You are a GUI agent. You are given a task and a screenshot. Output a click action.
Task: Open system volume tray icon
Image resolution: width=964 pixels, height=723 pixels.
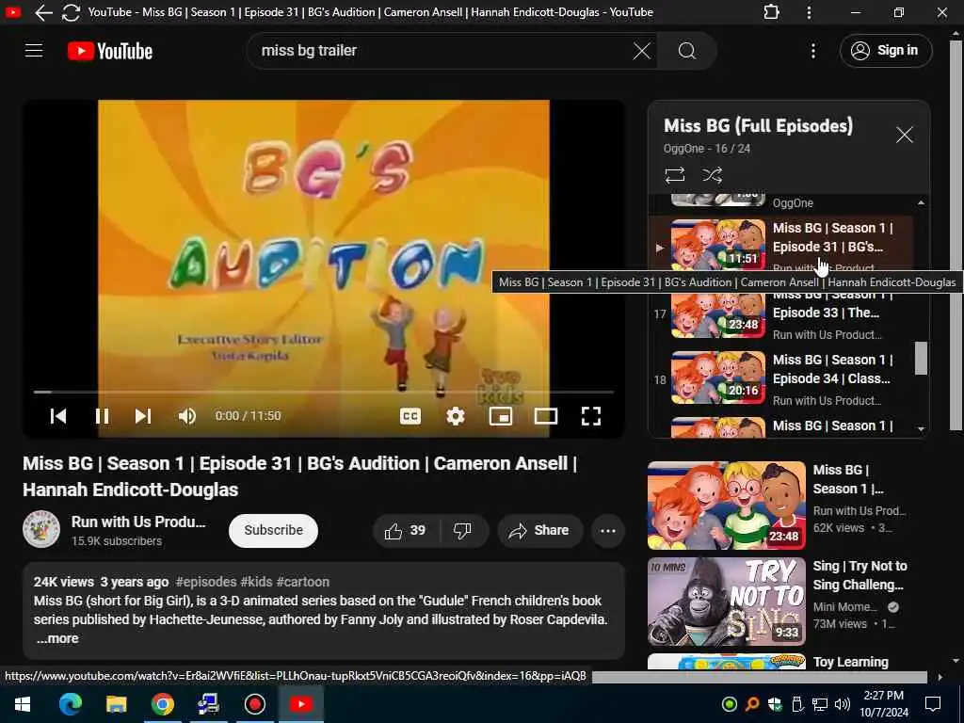[843, 704]
